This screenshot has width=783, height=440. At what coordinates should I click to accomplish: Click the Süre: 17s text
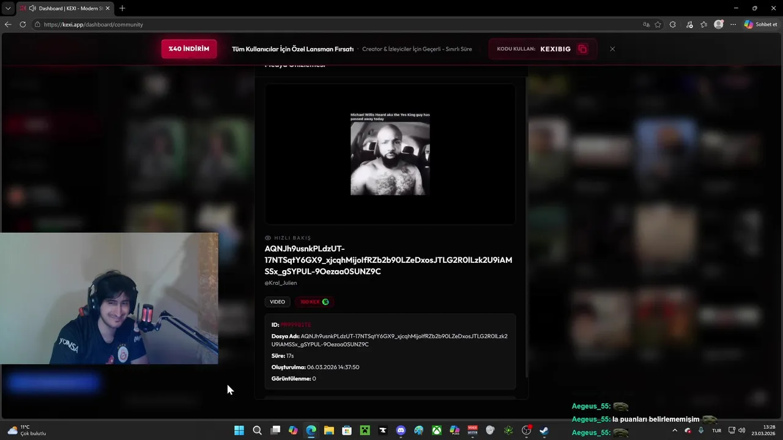pyautogui.click(x=283, y=356)
